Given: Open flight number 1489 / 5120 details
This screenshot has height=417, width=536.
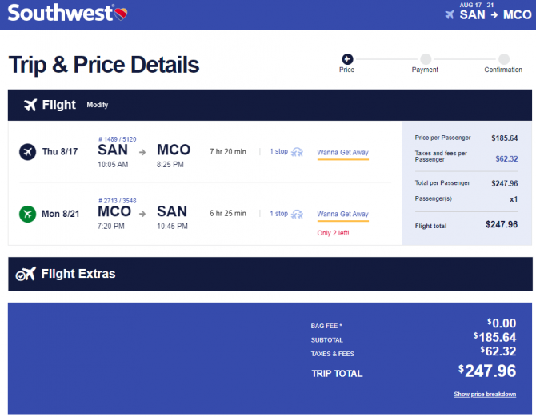Looking at the screenshot, I should tap(118, 139).
